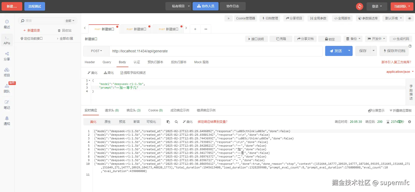Click 简化 to simplify the body
415x192 pixels.
click(x=109, y=73)
